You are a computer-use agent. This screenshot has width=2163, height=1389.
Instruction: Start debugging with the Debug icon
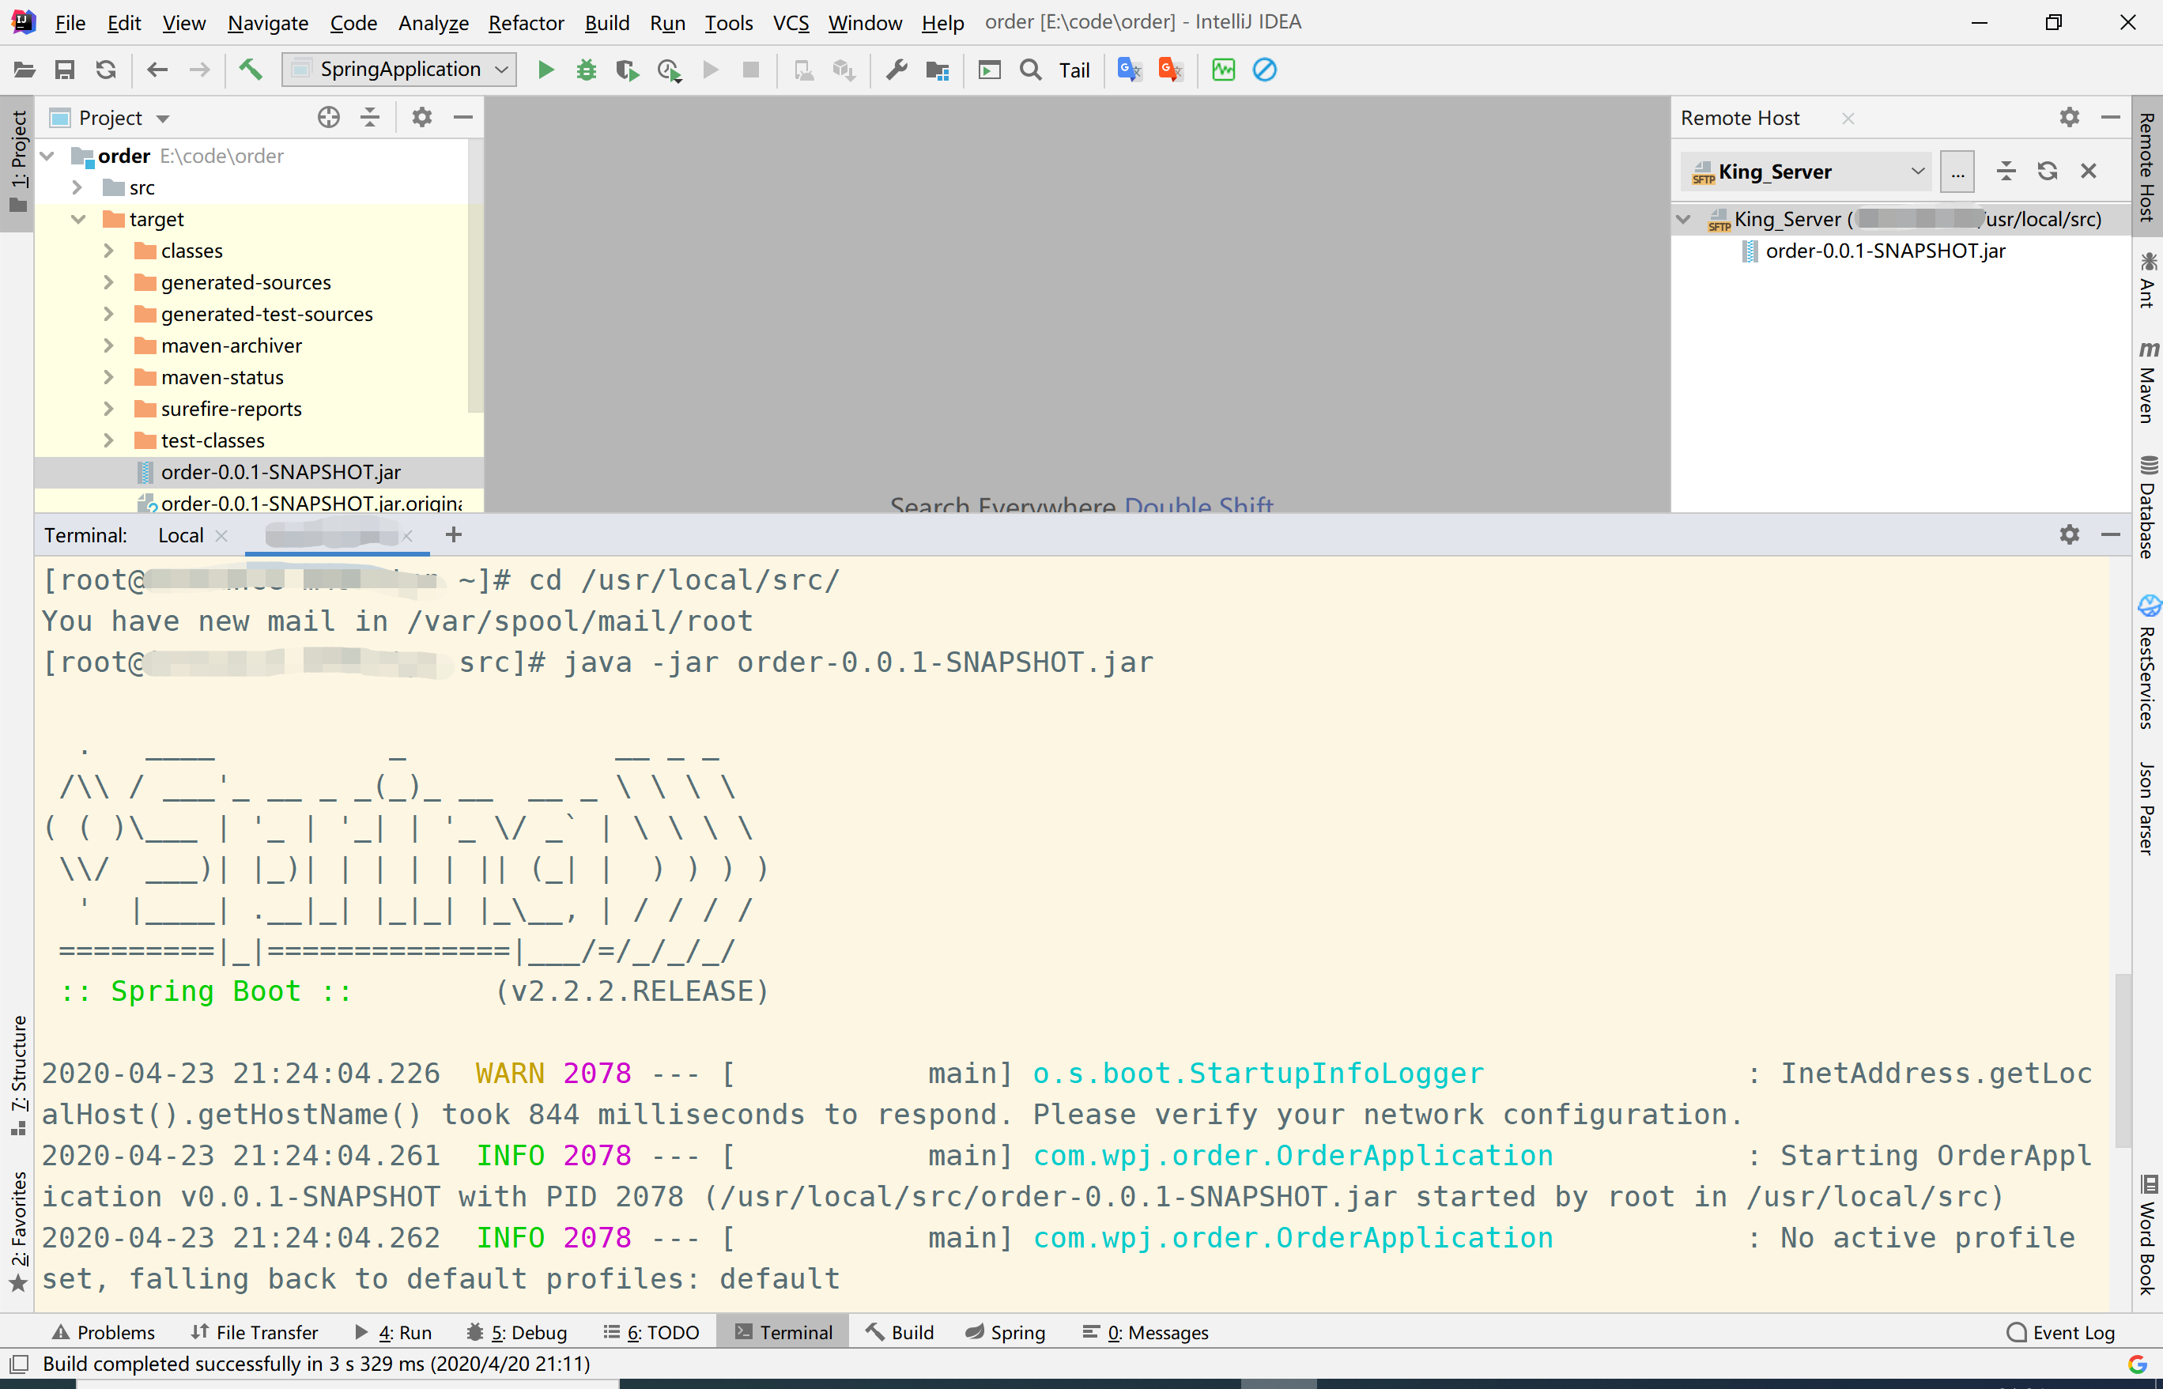coord(585,70)
